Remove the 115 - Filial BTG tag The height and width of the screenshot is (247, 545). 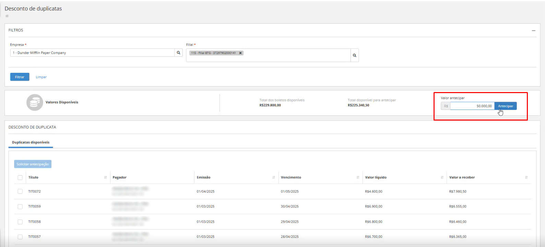[x=240, y=53]
